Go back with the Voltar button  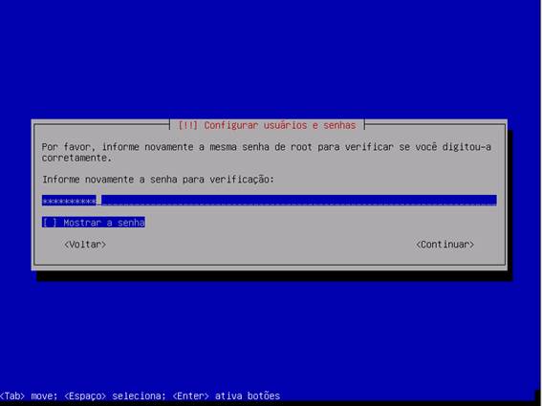[85, 245]
